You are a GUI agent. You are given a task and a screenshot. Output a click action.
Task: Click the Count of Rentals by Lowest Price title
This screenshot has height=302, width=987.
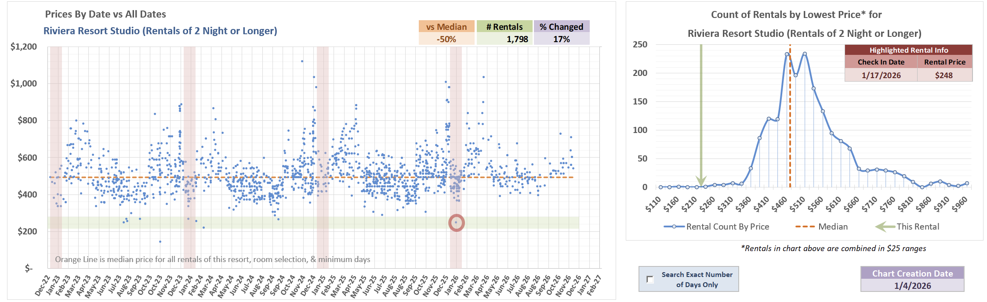pyautogui.click(x=796, y=14)
